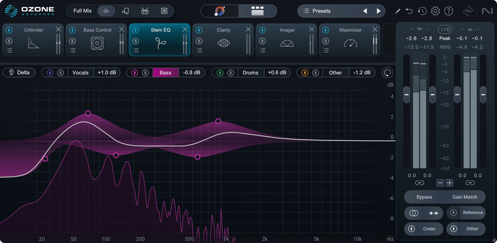The height and width of the screenshot is (243, 497).
Task: Go to previous preset arrow
Action: click(x=365, y=11)
